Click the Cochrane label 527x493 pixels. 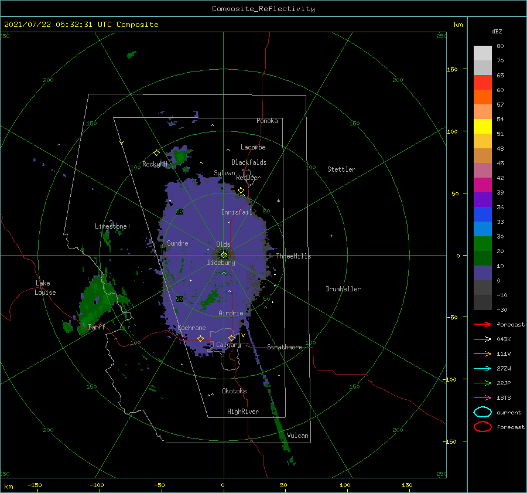tap(191, 328)
